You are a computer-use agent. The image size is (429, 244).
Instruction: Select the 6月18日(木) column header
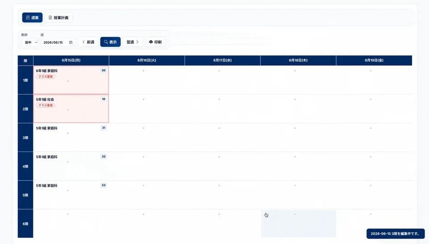(x=298, y=60)
